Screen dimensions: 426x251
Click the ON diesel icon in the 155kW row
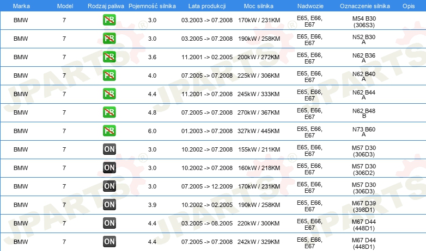[109, 149]
